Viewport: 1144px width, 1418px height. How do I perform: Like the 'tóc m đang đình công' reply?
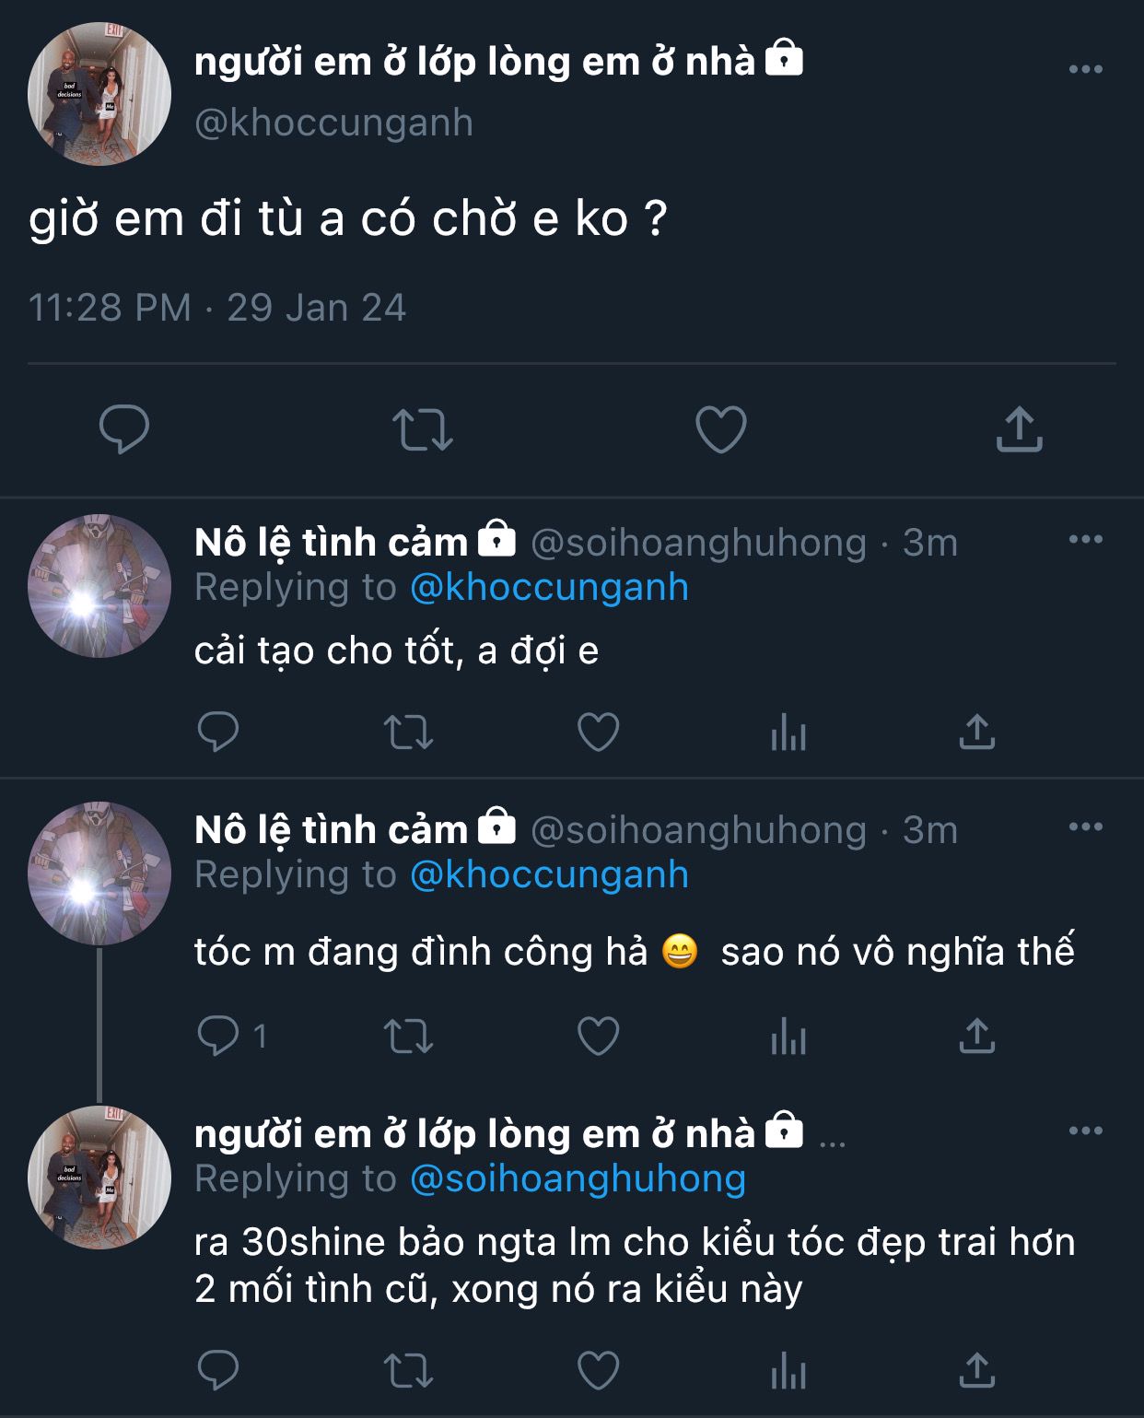pyautogui.click(x=598, y=1037)
